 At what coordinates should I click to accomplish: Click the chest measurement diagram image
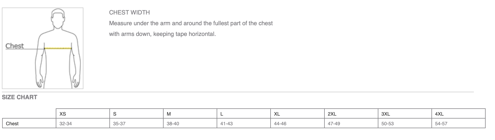click(43, 48)
